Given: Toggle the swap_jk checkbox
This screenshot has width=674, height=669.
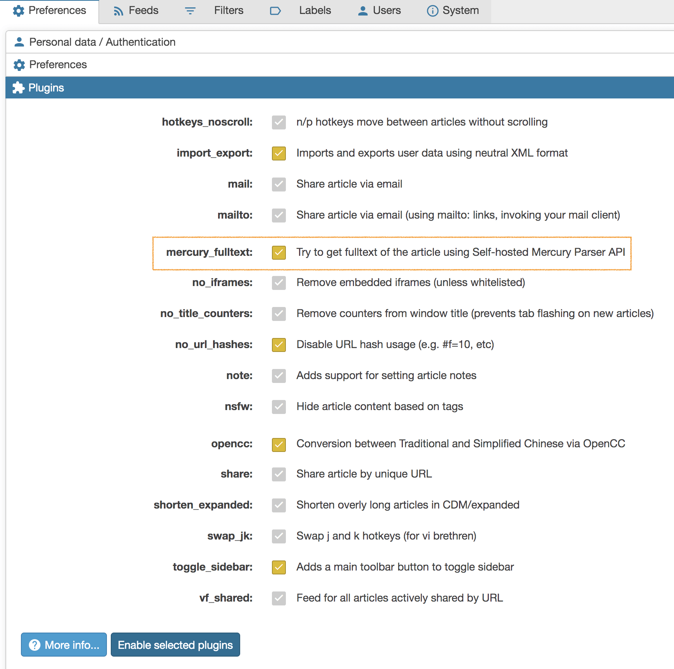Looking at the screenshot, I should pyautogui.click(x=279, y=536).
